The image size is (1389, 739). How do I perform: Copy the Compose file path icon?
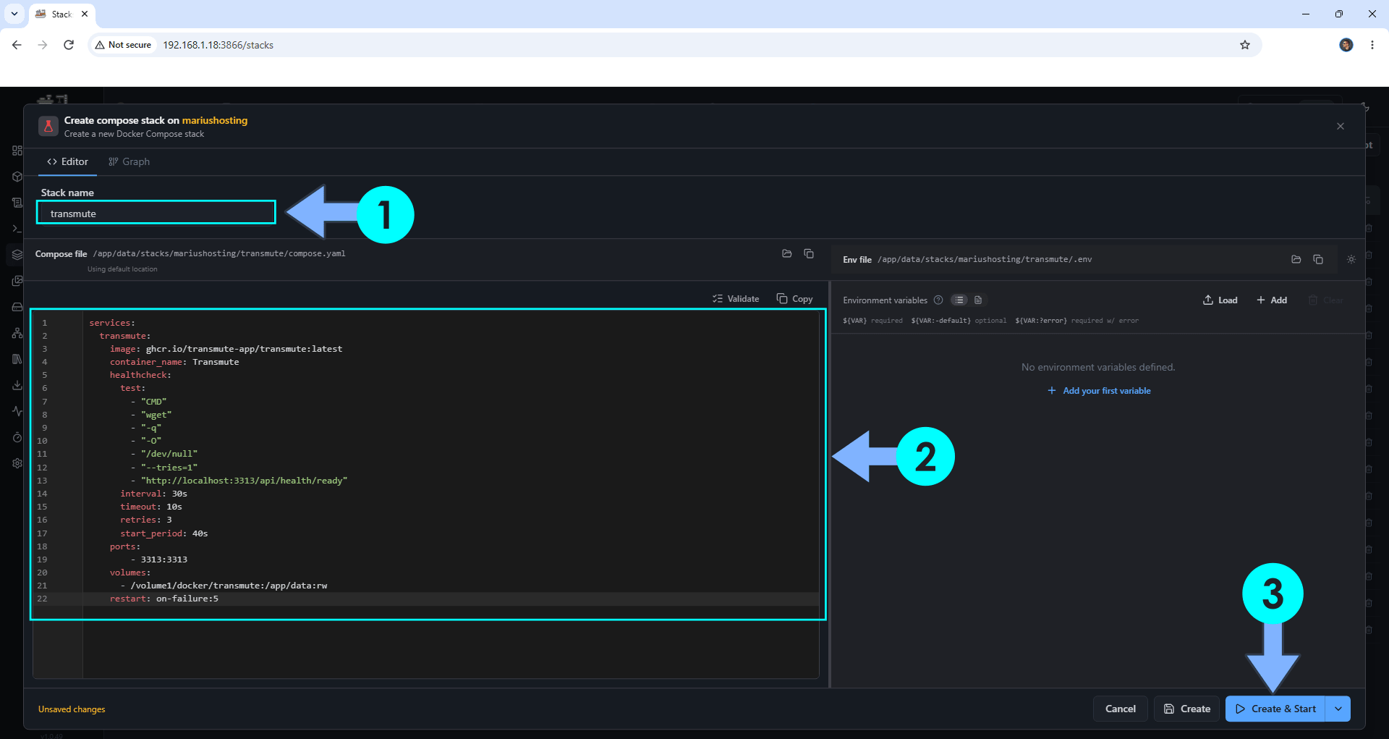coord(809,253)
